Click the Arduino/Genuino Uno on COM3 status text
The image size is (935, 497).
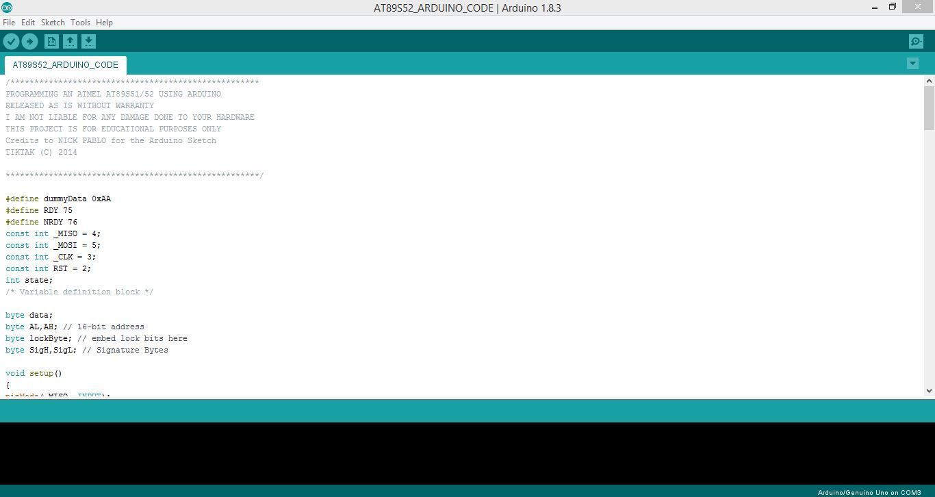coord(870,492)
